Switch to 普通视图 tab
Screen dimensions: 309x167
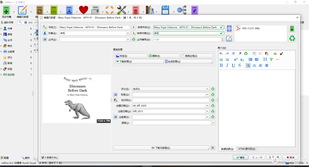point(227,149)
